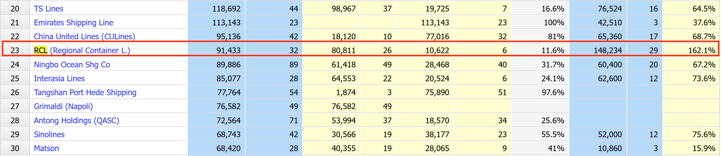Select Matson owned 40,355 cell
This screenshot has width=721, height=156.
coord(331,148)
